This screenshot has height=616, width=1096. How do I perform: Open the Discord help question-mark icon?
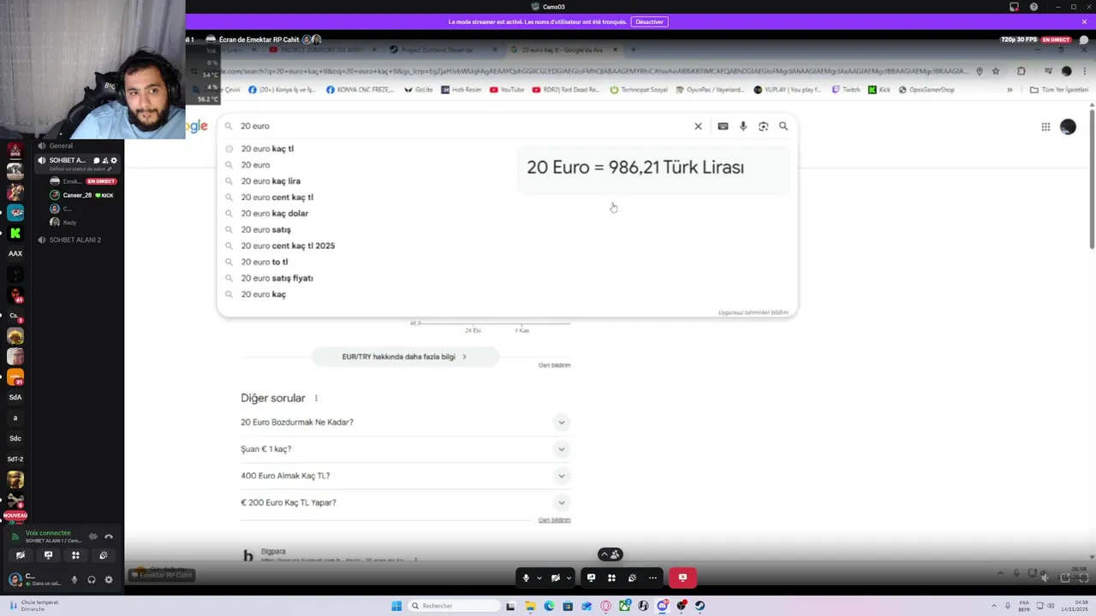(1033, 7)
